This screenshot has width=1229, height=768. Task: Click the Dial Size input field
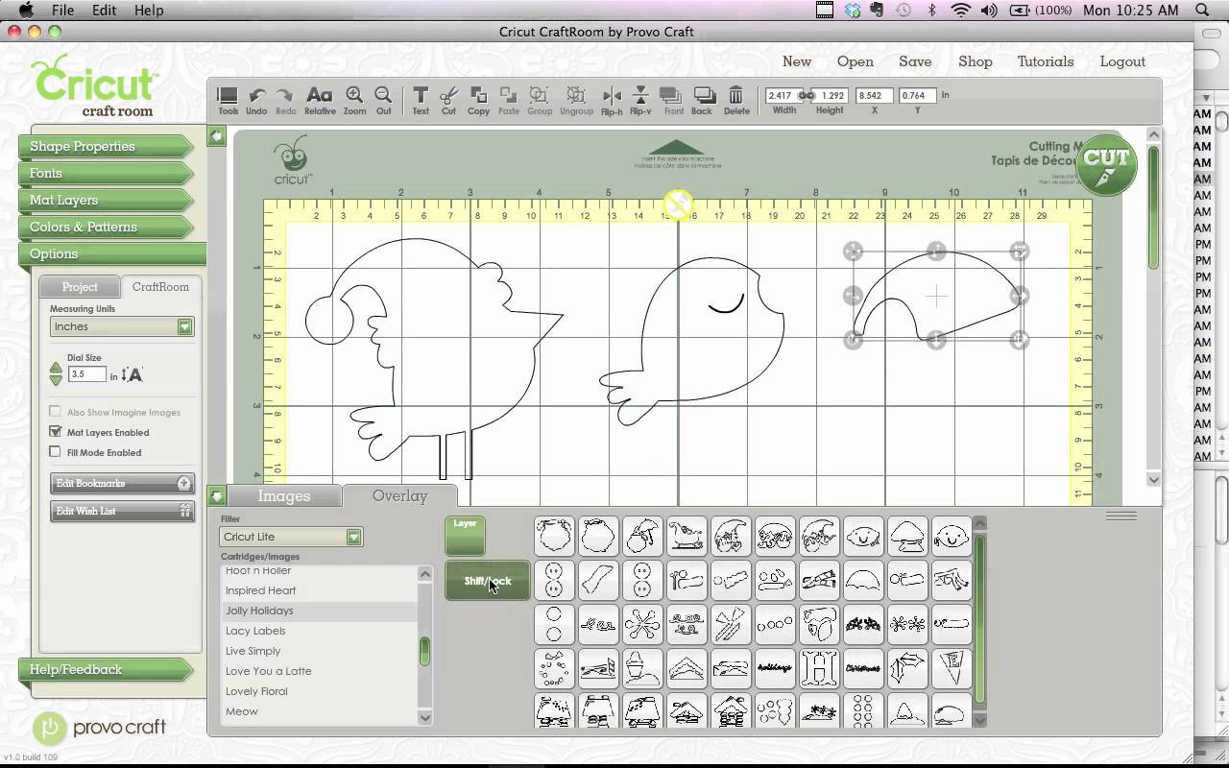pos(86,375)
